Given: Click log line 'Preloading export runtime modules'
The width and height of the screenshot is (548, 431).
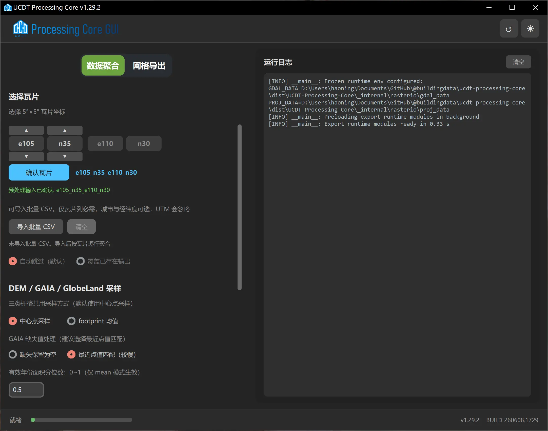Looking at the screenshot, I should (374, 117).
